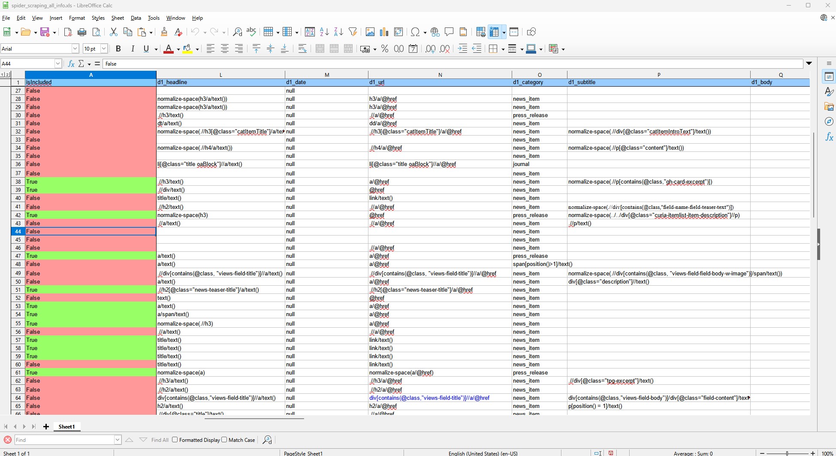This screenshot has height=456, width=836.
Task: Click Insert Chart icon
Action: (384, 32)
